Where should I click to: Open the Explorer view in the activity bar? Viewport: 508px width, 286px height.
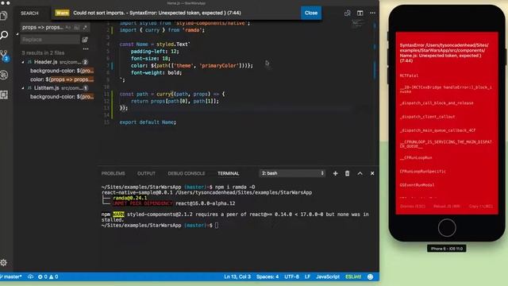tap(4, 15)
